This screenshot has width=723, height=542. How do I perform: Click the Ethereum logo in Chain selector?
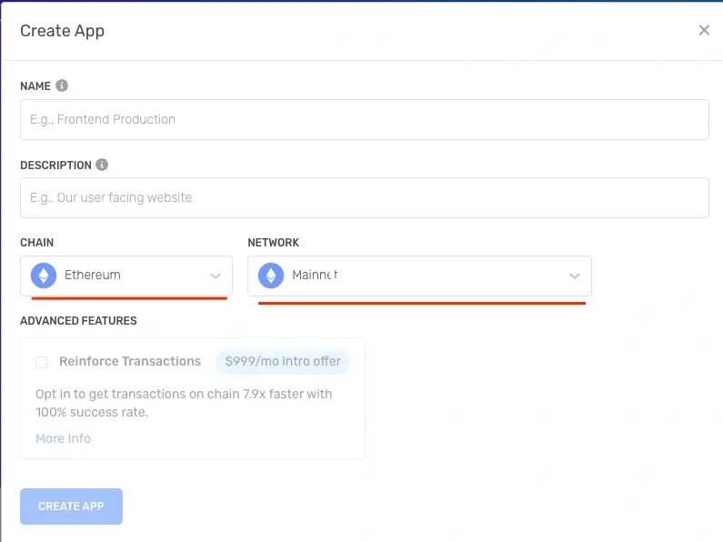[x=44, y=276]
